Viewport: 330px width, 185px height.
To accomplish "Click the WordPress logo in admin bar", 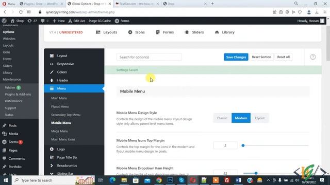I will tap(4, 21).
